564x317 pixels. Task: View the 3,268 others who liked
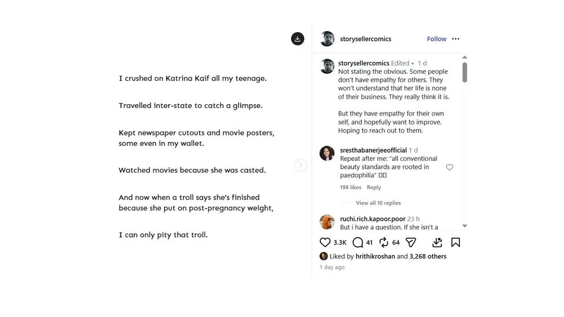pyautogui.click(x=428, y=256)
